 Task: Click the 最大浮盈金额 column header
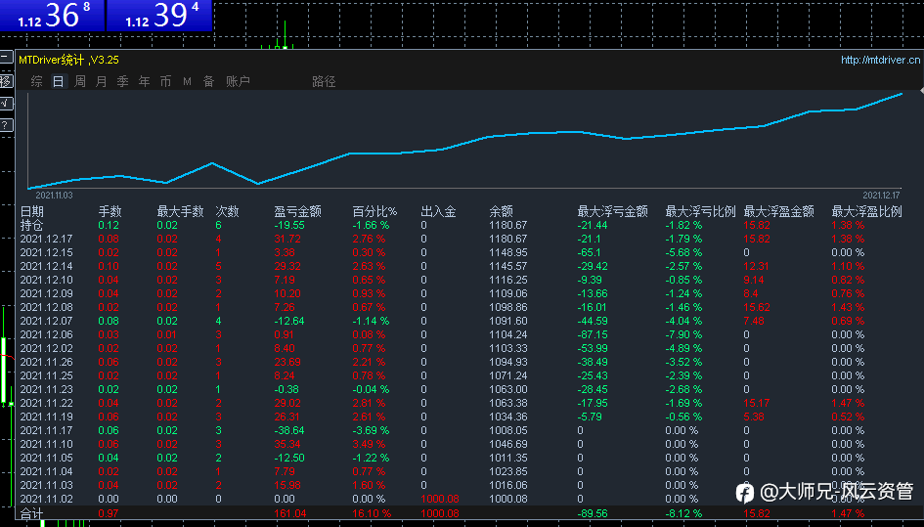tap(779, 211)
